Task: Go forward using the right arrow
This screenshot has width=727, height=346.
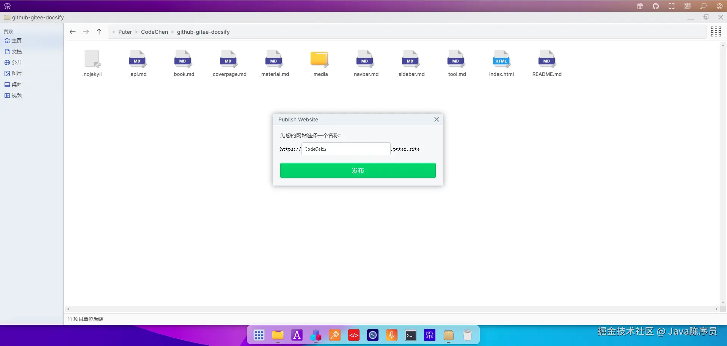Action: 86,32
